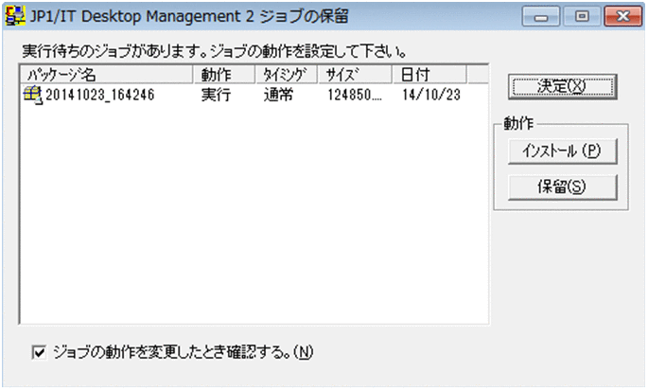This screenshot has height=391, width=648.
Task: Close the ジョブの保留 dialog
Action: tap(622, 16)
